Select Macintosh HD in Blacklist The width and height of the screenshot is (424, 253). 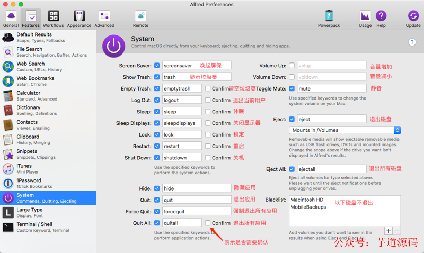[x=307, y=200]
